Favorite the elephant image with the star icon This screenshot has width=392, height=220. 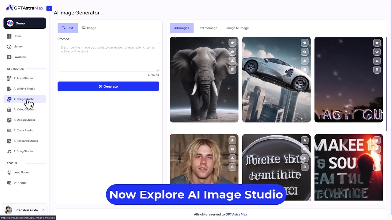click(x=232, y=43)
